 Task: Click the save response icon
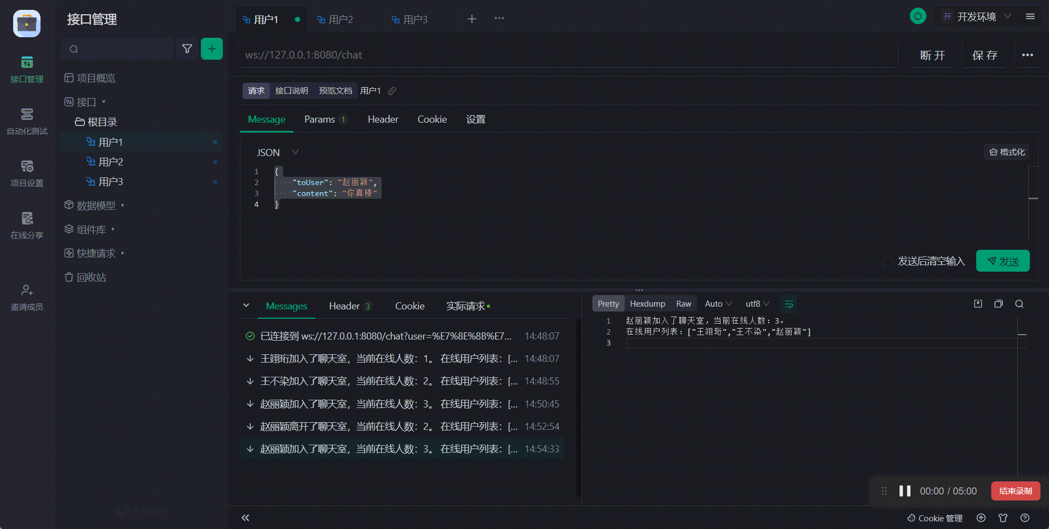[978, 304]
